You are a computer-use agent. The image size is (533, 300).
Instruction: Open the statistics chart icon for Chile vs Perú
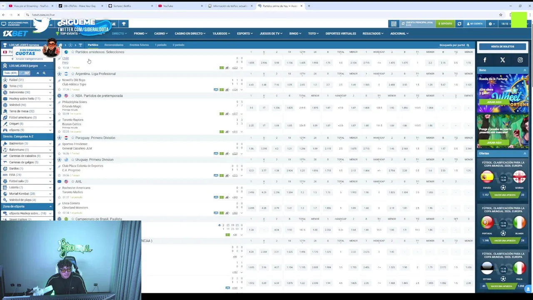227,67
